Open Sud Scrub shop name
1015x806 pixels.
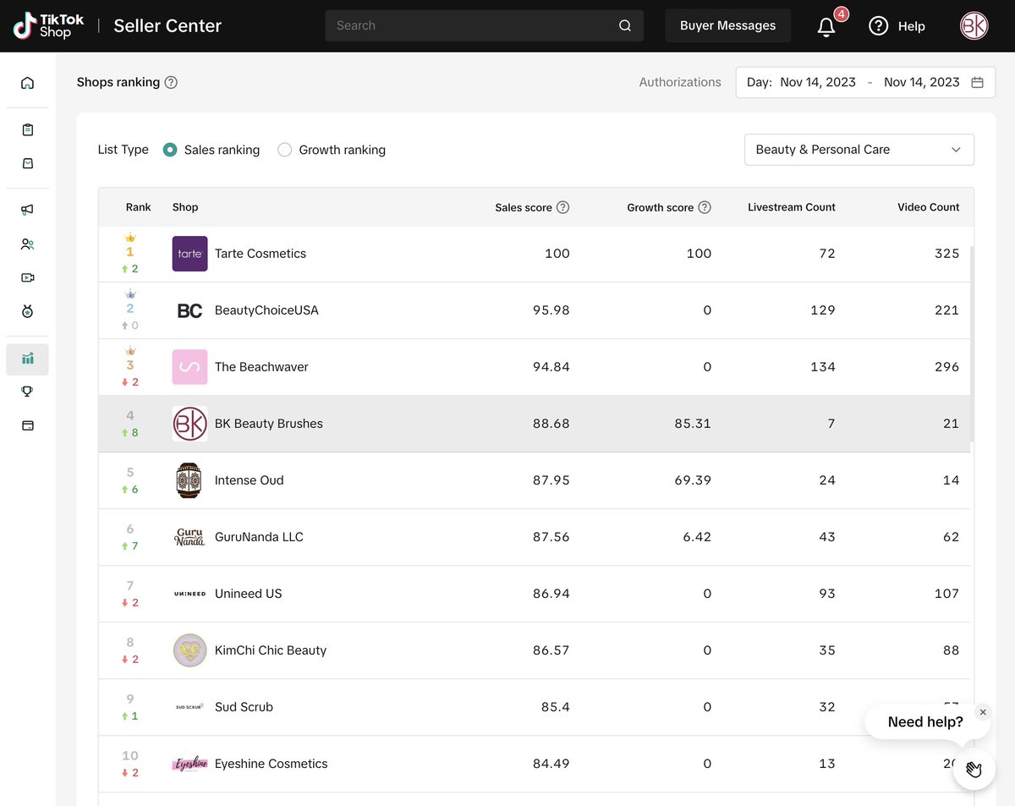coord(244,707)
